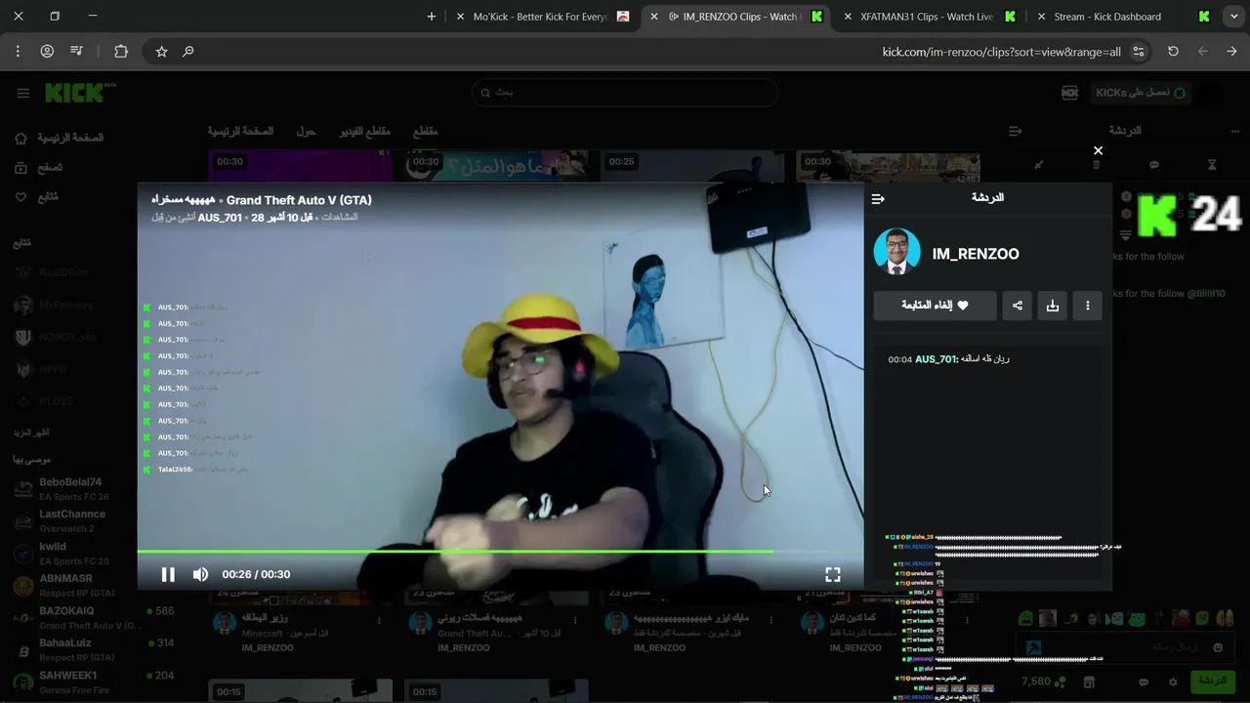Collapse background chat panel icon

1015,130
